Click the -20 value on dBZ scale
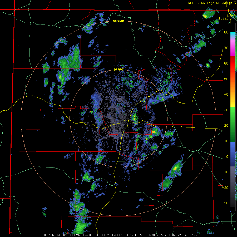The image size is (237, 237). (225, 188)
